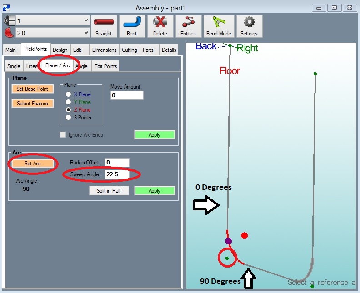Click the Move Amount input field
The height and width of the screenshot is (293, 360).
[127, 95]
